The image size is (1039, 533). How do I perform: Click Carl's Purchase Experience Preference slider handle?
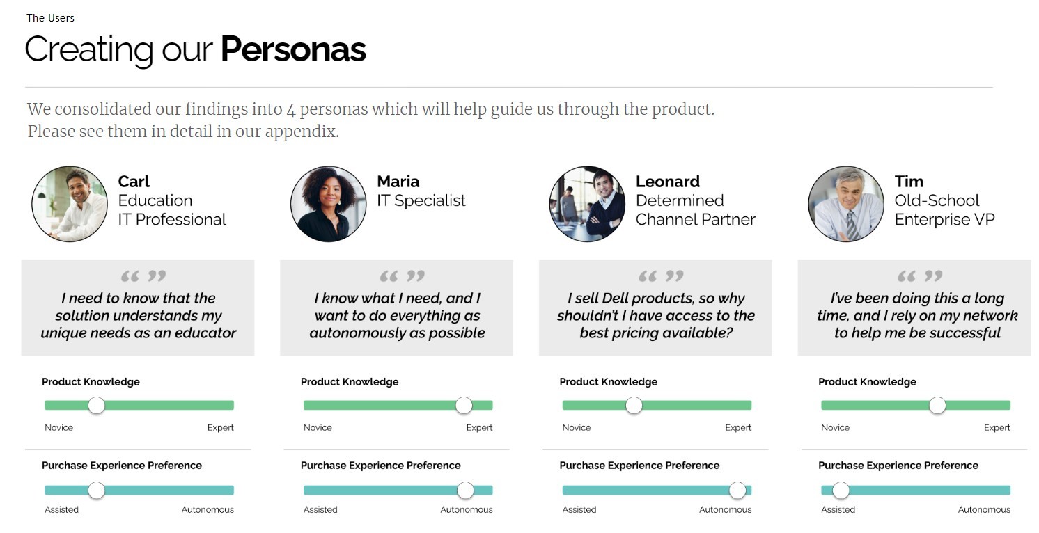(x=97, y=491)
